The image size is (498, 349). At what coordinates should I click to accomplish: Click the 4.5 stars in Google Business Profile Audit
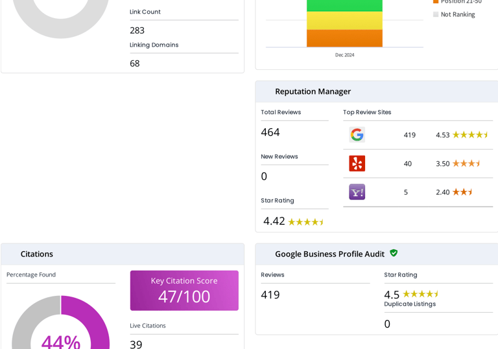point(420,294)
